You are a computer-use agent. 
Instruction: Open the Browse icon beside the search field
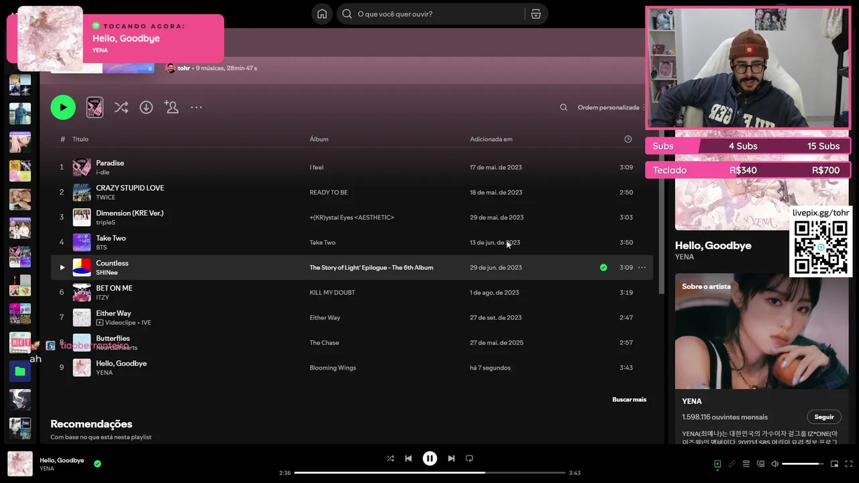(536, 14)
